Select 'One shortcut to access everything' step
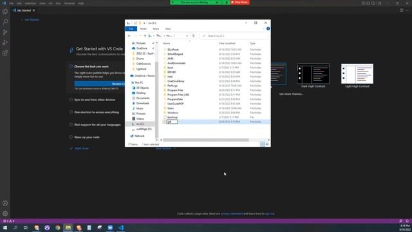 [x=97, y=112]
